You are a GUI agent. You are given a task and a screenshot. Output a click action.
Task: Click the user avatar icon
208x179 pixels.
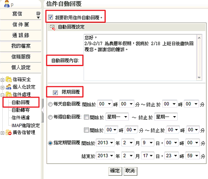click(7, 4)
